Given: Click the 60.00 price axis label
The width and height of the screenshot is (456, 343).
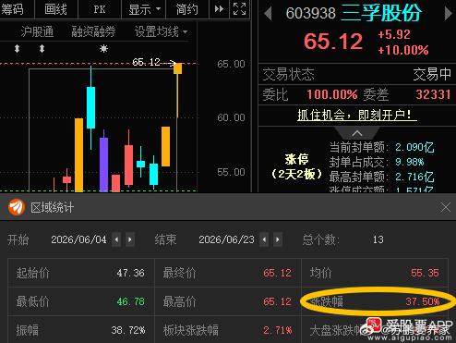Looking at the screenshot, I should pyautogui.click(x=231, y=117).
